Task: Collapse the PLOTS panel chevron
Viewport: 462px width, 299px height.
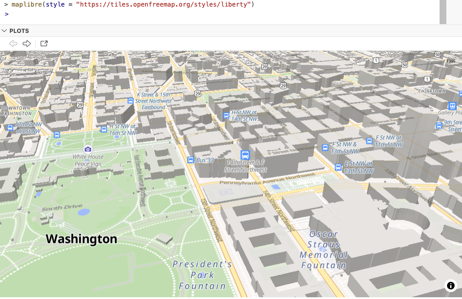Action: 4,31
